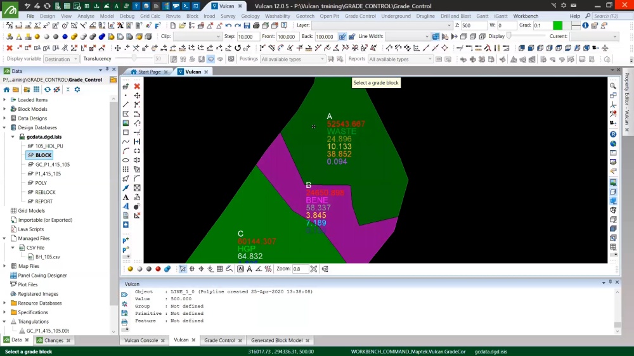Click the reset zoom icon beside Zoom field
634x356 pixels.
pyautogui.click(x=314, y=269)
